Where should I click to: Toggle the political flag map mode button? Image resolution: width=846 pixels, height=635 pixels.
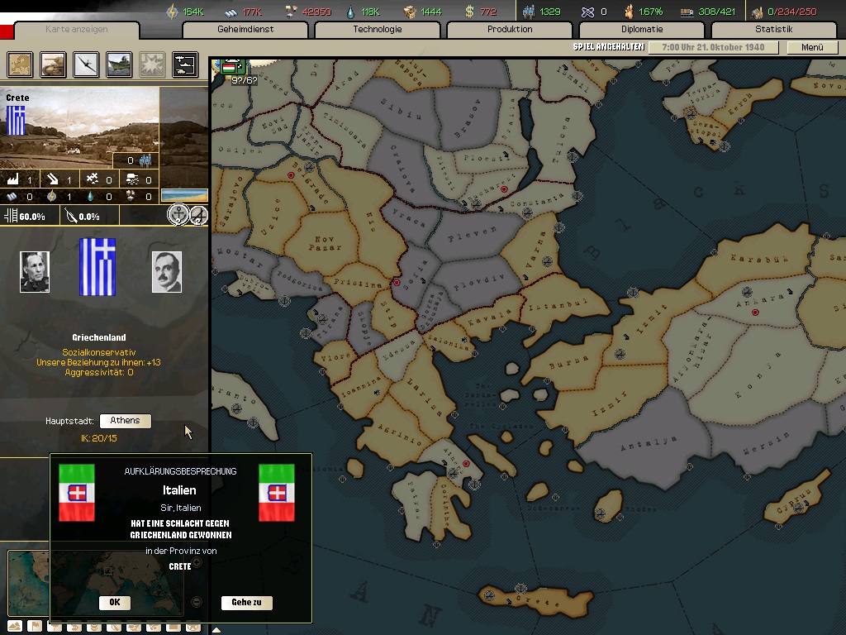[x=33, y=626]
